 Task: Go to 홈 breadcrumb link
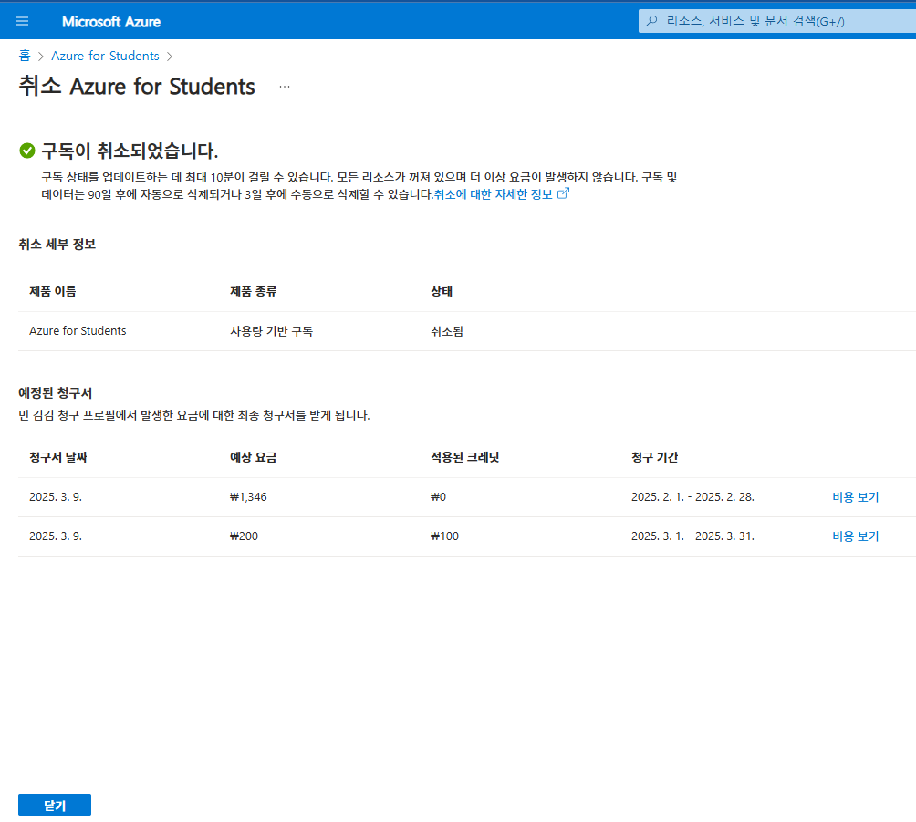(25, 56)
